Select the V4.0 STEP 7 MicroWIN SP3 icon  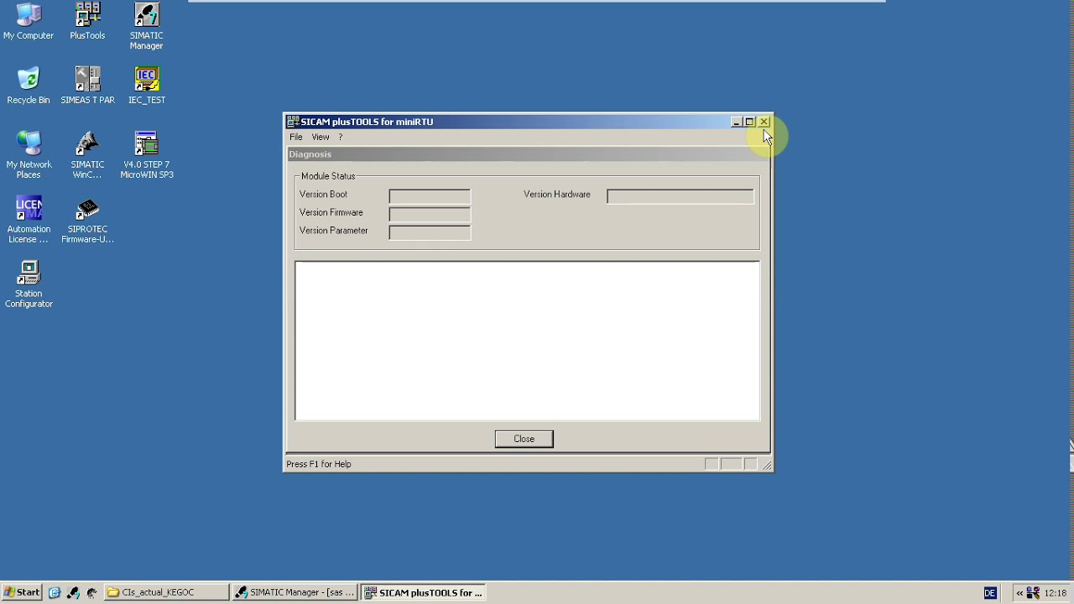coord(146,155)
